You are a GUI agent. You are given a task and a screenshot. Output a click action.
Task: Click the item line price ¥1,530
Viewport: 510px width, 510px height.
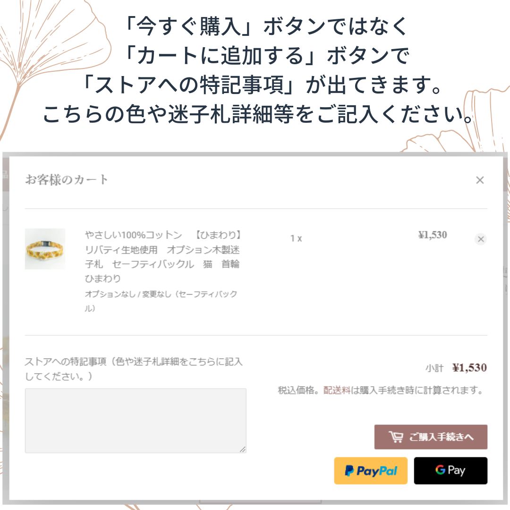(x=433, y=235)
